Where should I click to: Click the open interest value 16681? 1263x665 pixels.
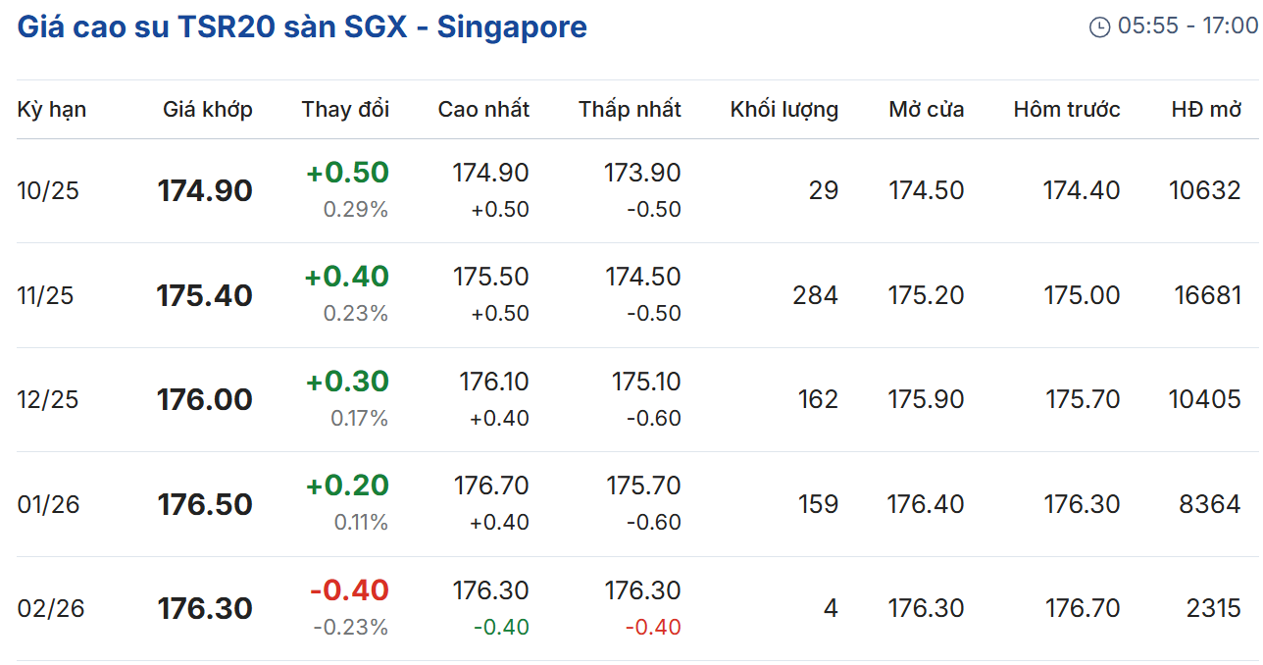tap(1207, 295)
